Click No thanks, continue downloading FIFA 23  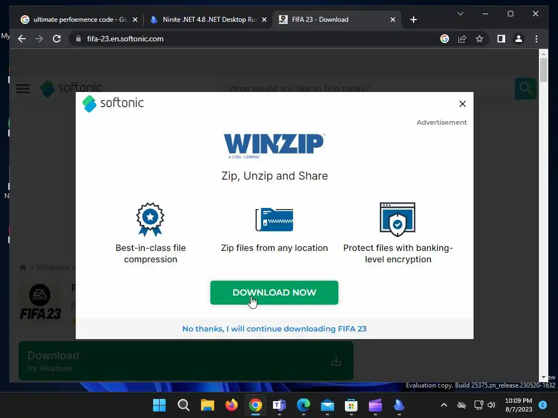[274, 329]
